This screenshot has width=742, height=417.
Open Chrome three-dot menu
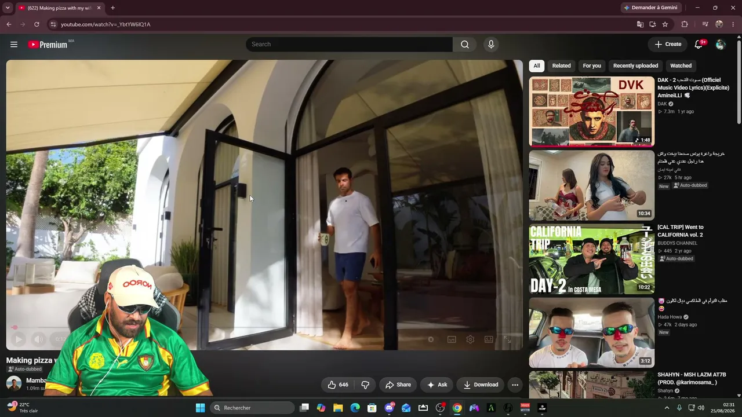point(734,24)
